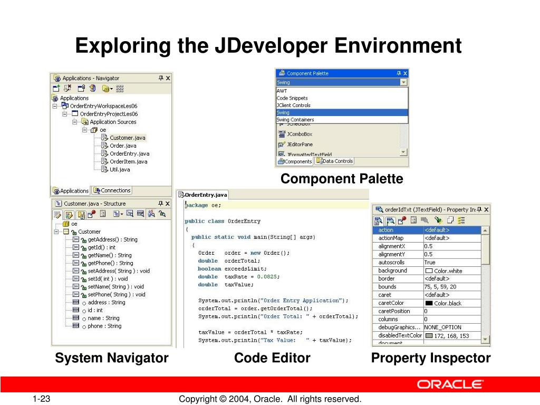Collapse the Customer class node in the Structure pane
The height and width of the screenshot is (405, 540).
[x=56, y=232]
